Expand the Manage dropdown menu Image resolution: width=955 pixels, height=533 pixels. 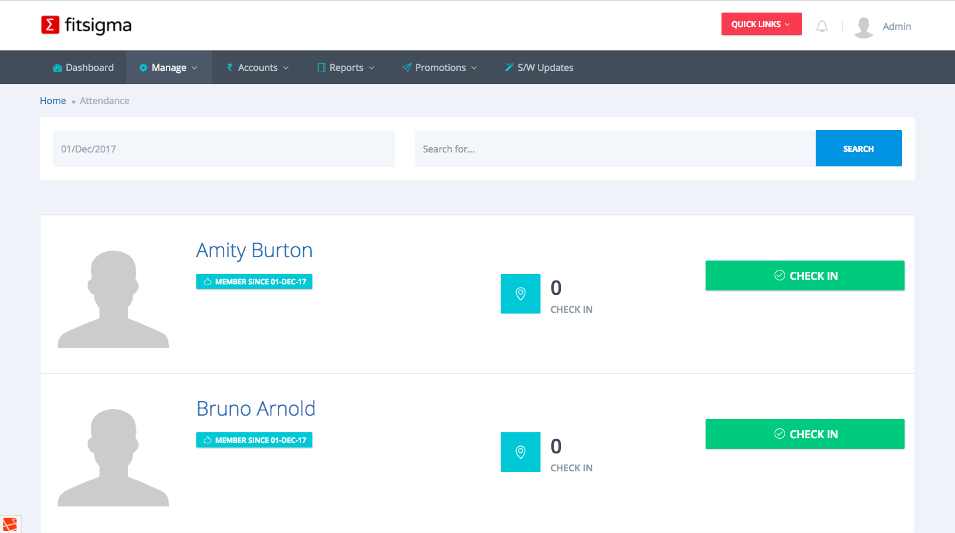tap(168, 68)
